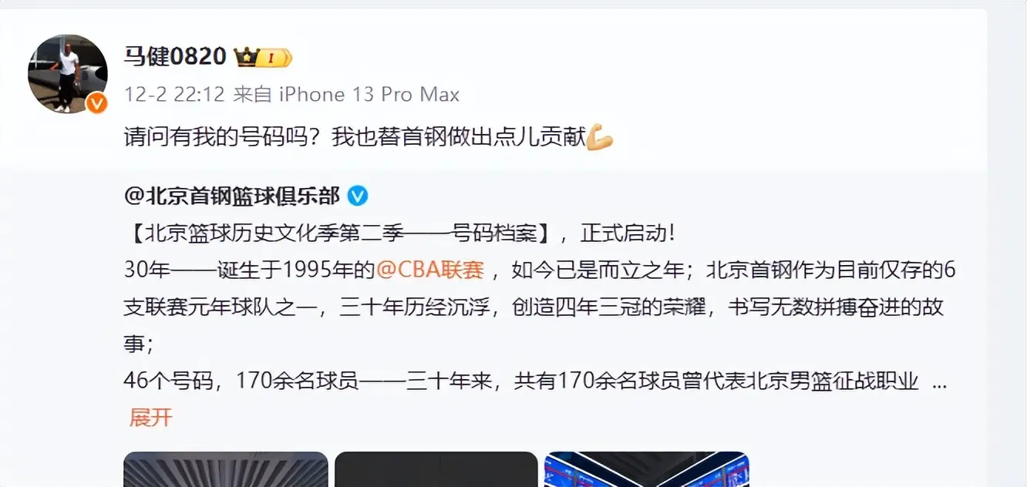This screenshot has height=487, width=1027.
Task: Open the @北京首钢篮球俱乐部 mention
Action: (231, 196)
